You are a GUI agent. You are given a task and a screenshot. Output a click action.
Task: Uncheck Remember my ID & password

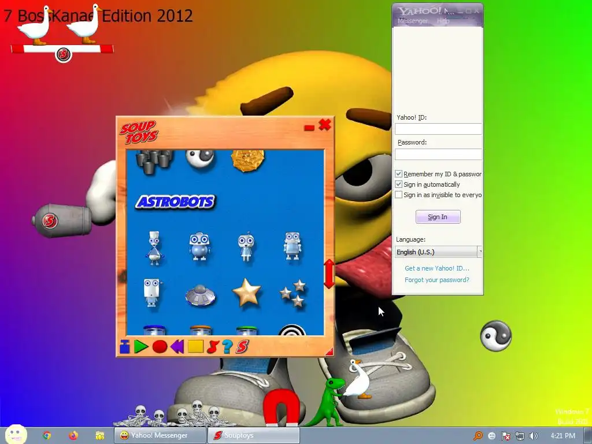[398, 173]
